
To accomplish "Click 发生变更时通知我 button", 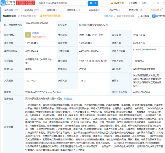I will click(50, 16).
